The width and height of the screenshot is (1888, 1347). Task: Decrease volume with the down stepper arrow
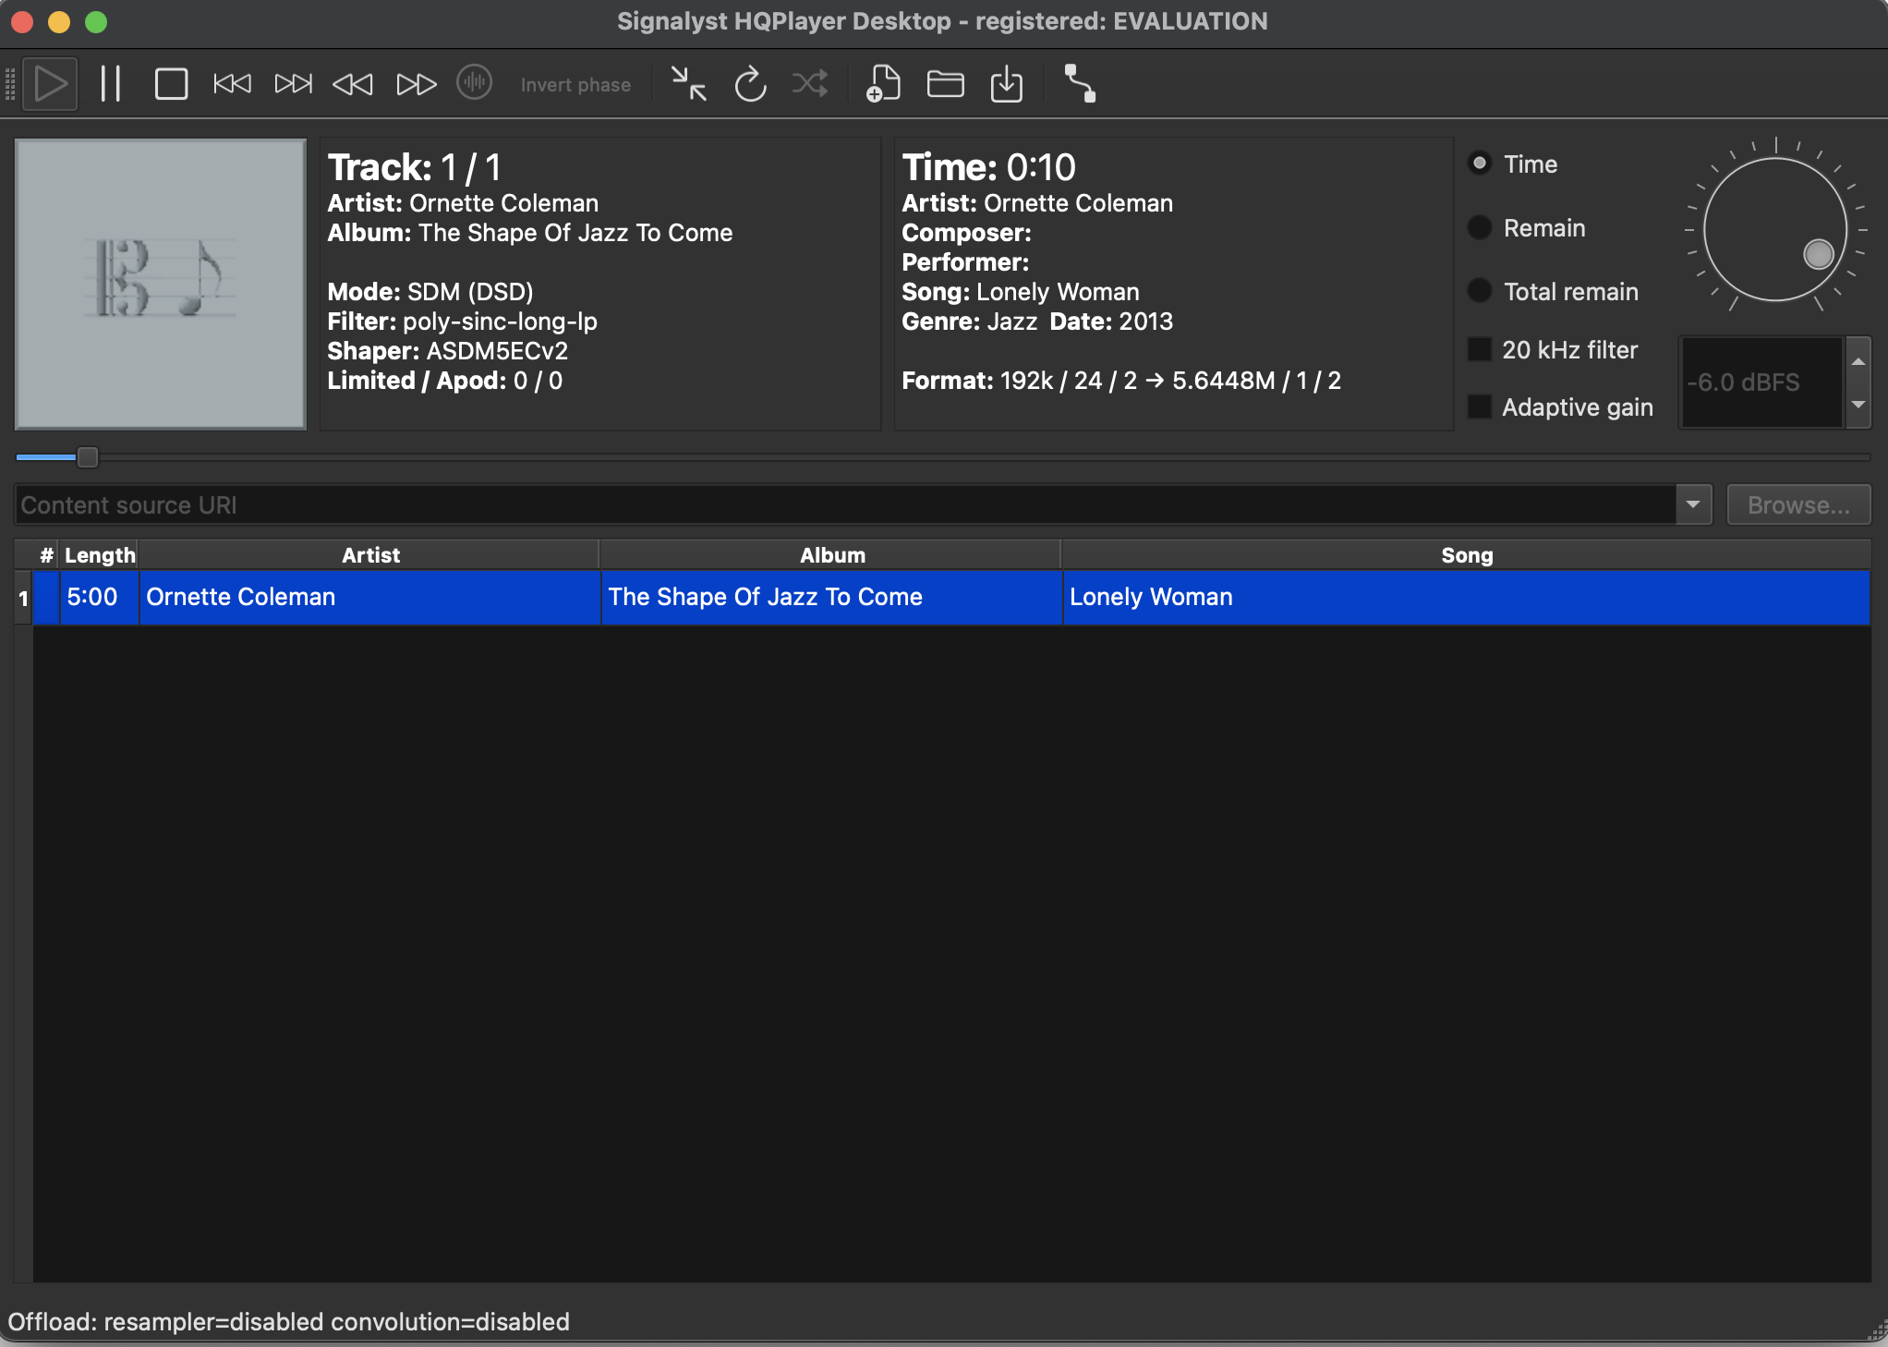tap(1858, 405)
